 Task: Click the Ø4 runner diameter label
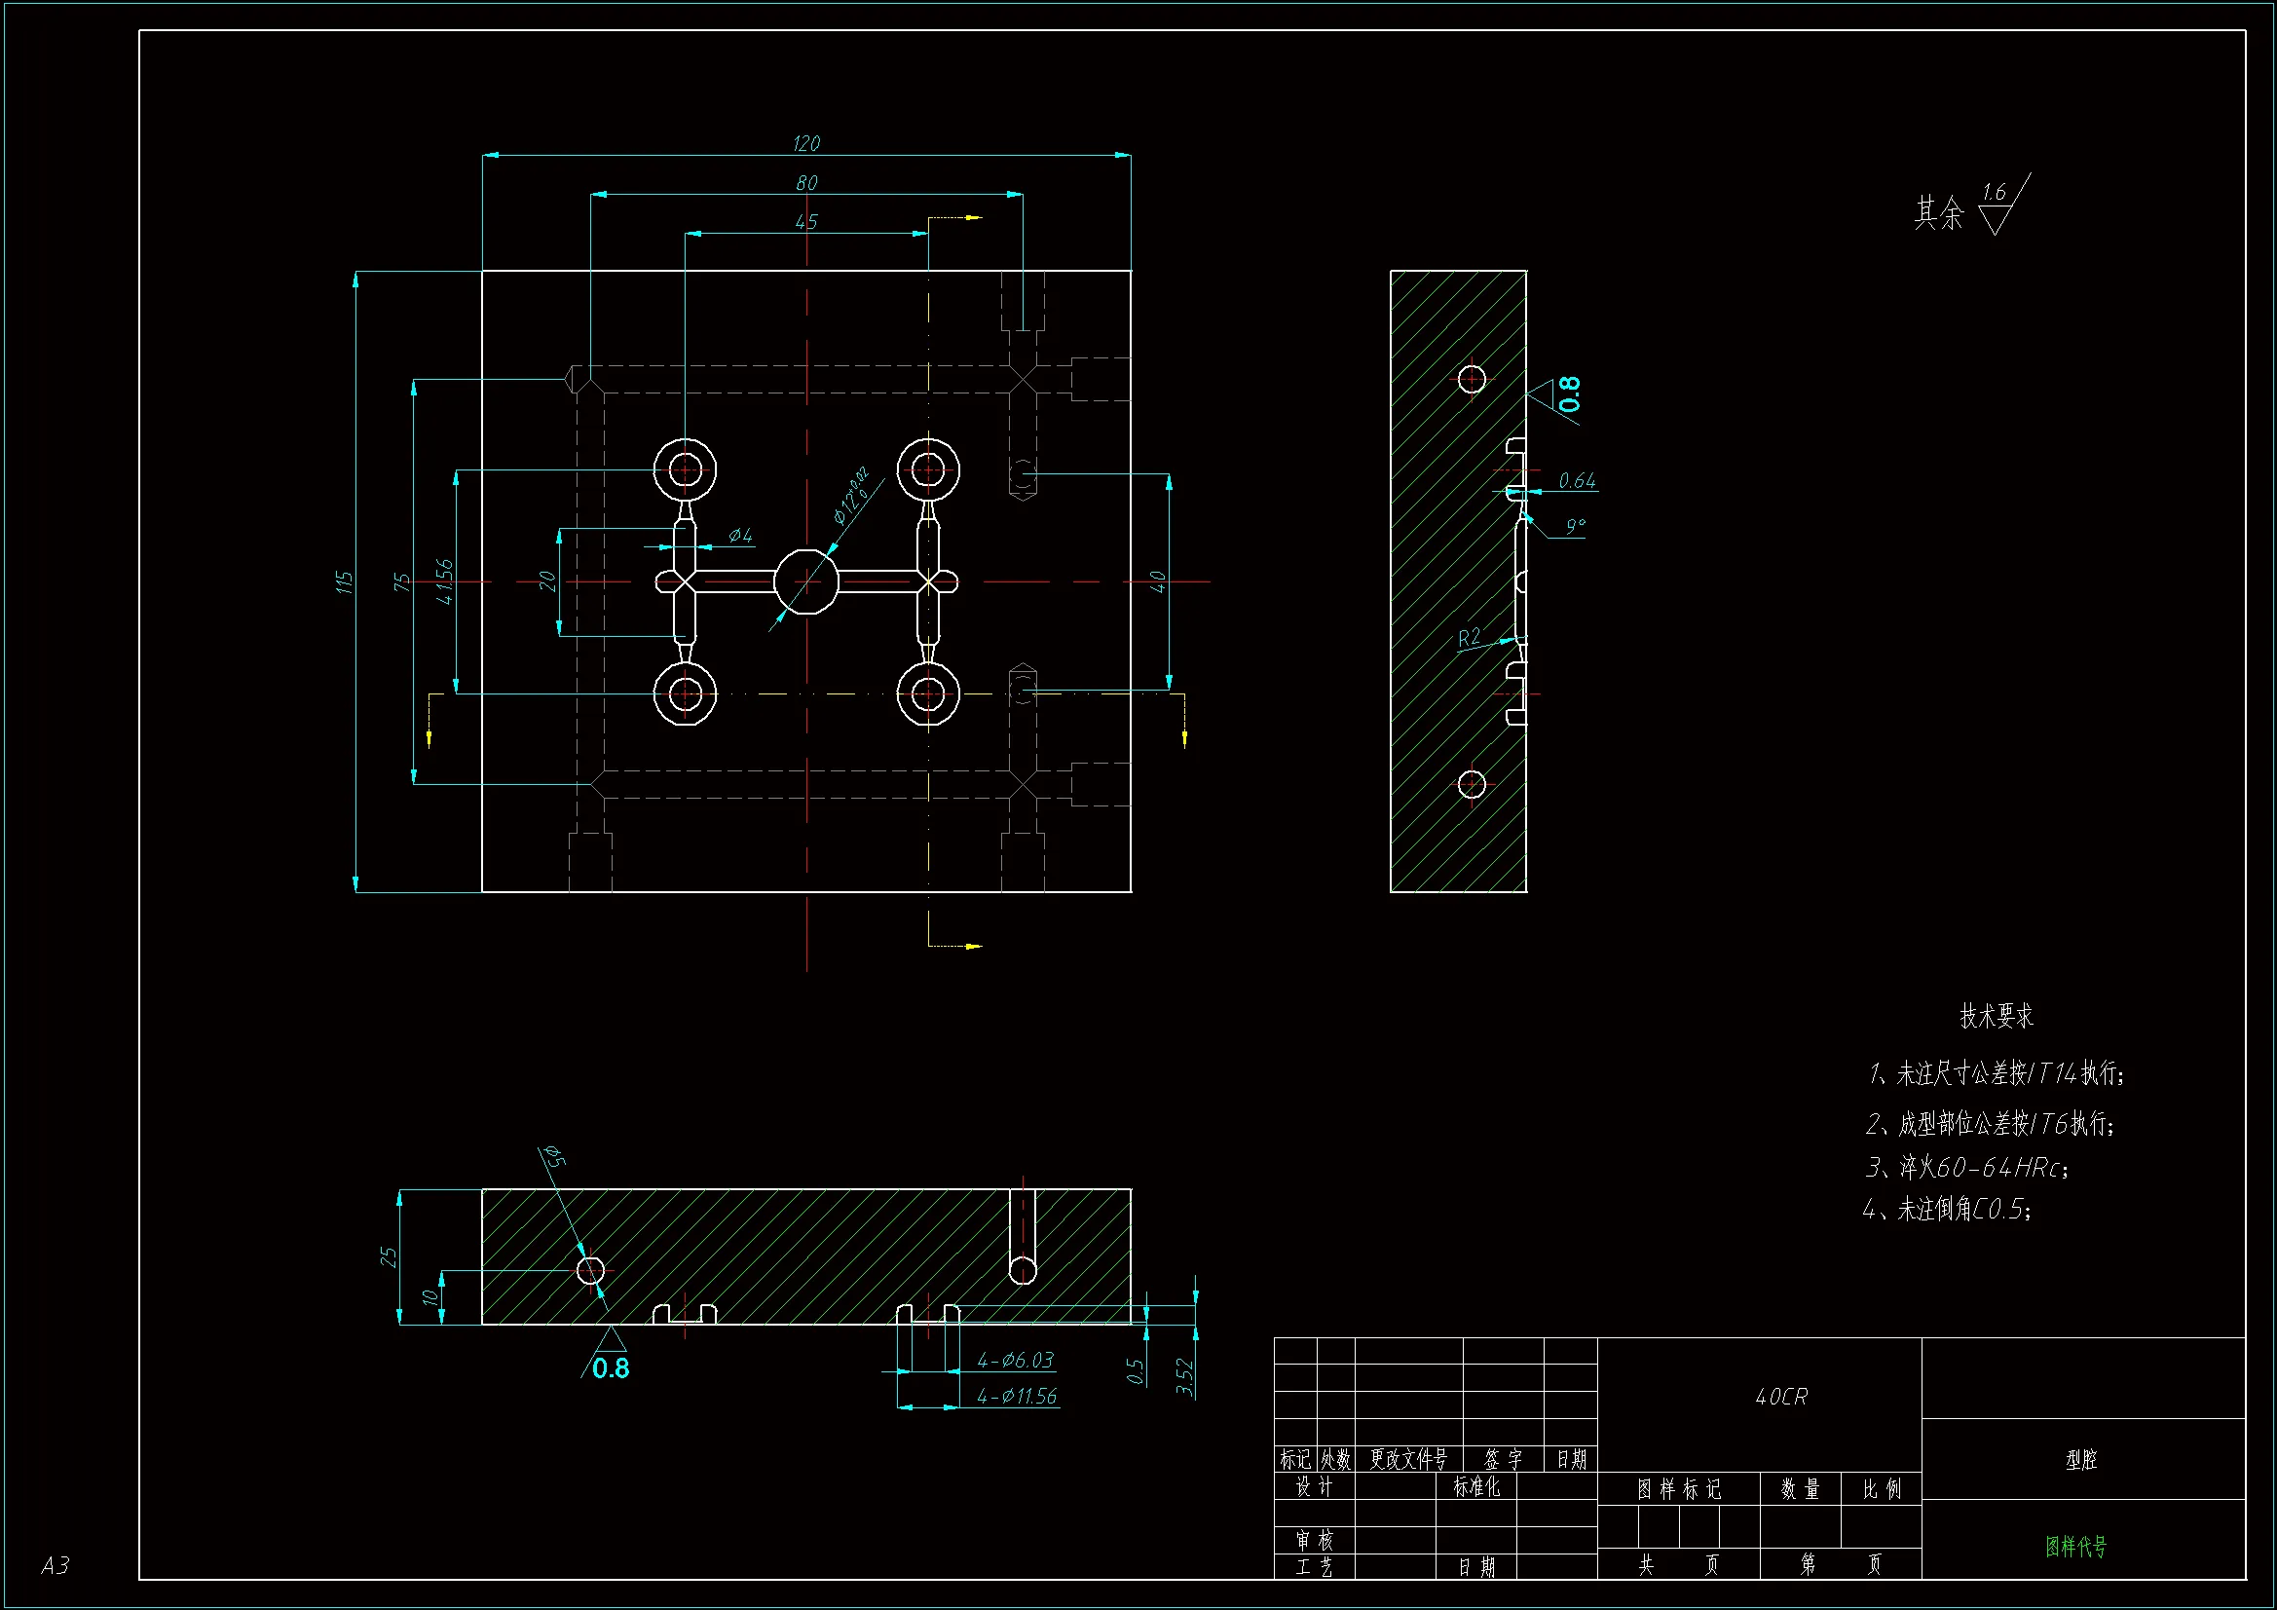[740, 536]
